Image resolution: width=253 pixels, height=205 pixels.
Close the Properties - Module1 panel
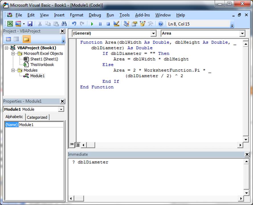tap(62, 101)
